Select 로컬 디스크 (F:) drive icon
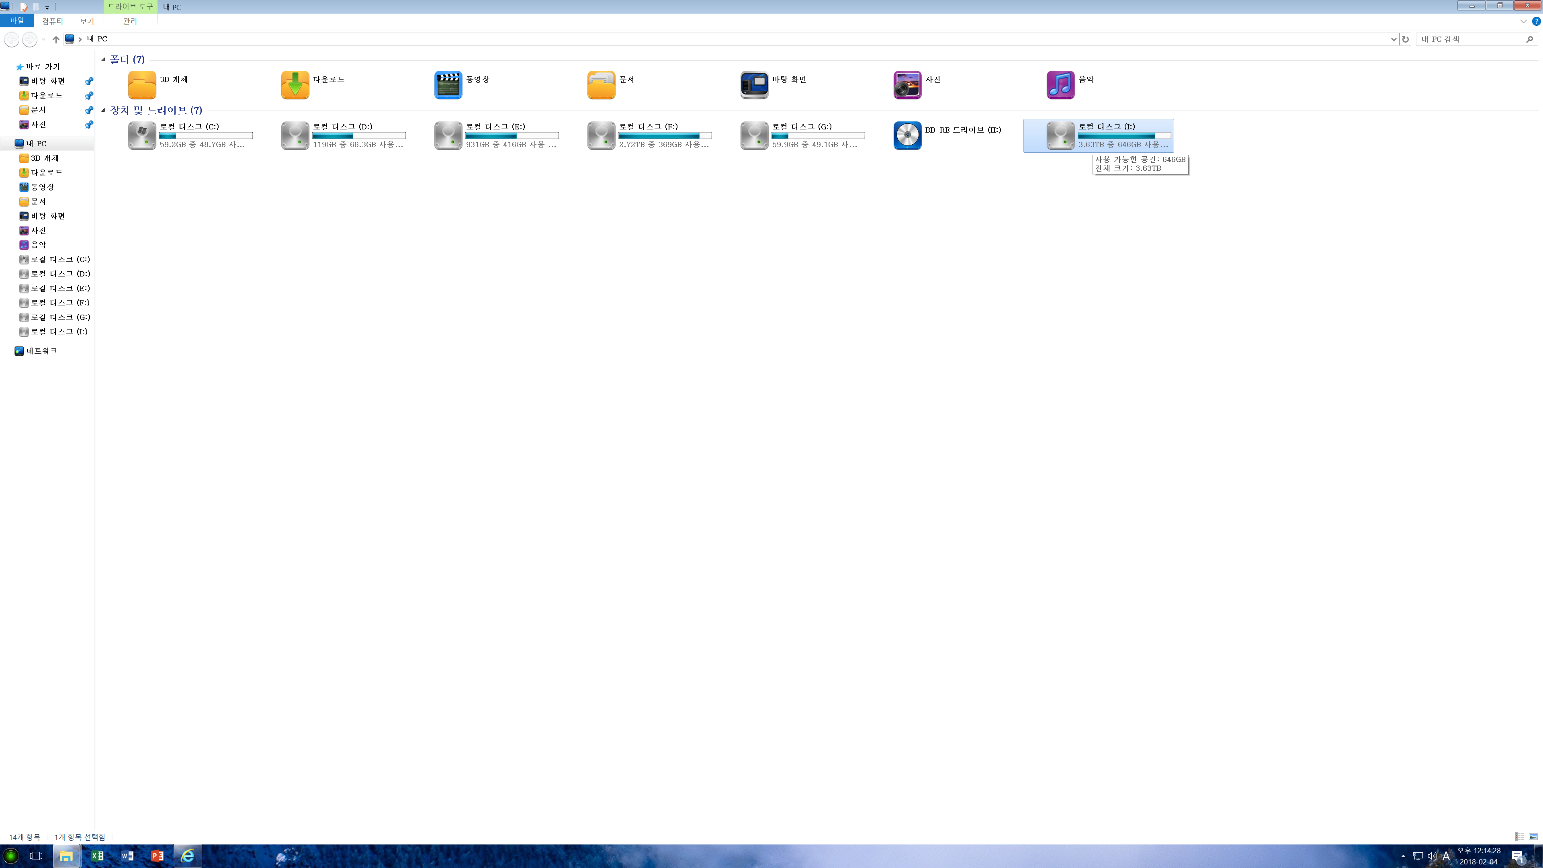 point(602,135)
